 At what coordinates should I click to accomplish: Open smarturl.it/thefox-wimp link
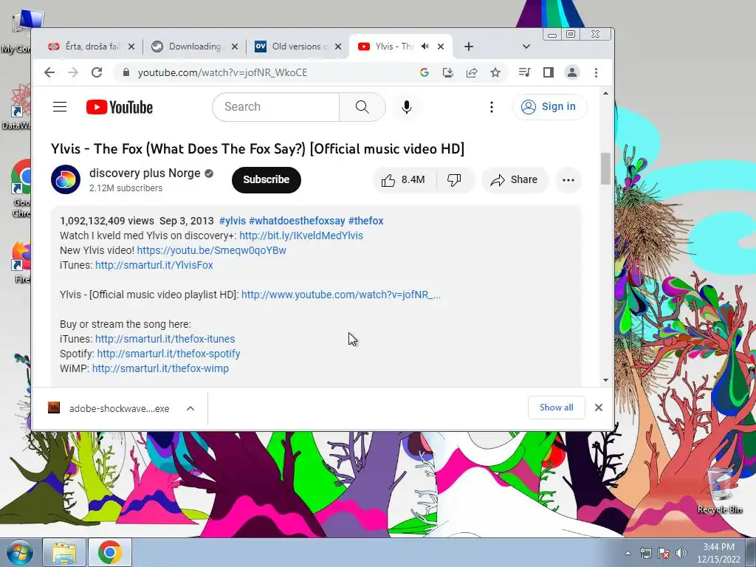click(160, 368)
